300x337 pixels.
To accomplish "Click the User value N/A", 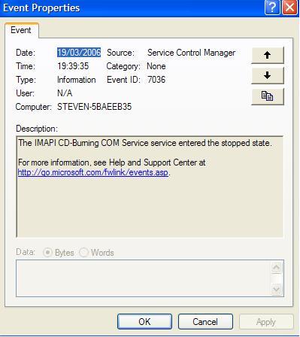I will (65, 93).
